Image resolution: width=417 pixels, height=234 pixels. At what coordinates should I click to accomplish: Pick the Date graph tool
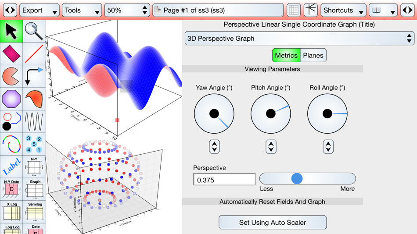[34, 229]
